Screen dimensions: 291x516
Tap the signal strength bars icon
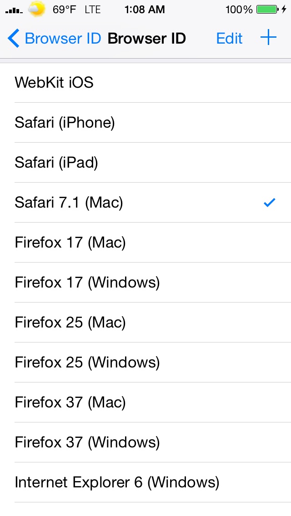tap(14, 10)
